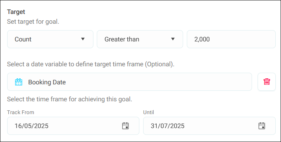The width and height of the screenshot is (281, 142).
Task: Expand the Count dropdown arrow
Action: pos(83,39)
